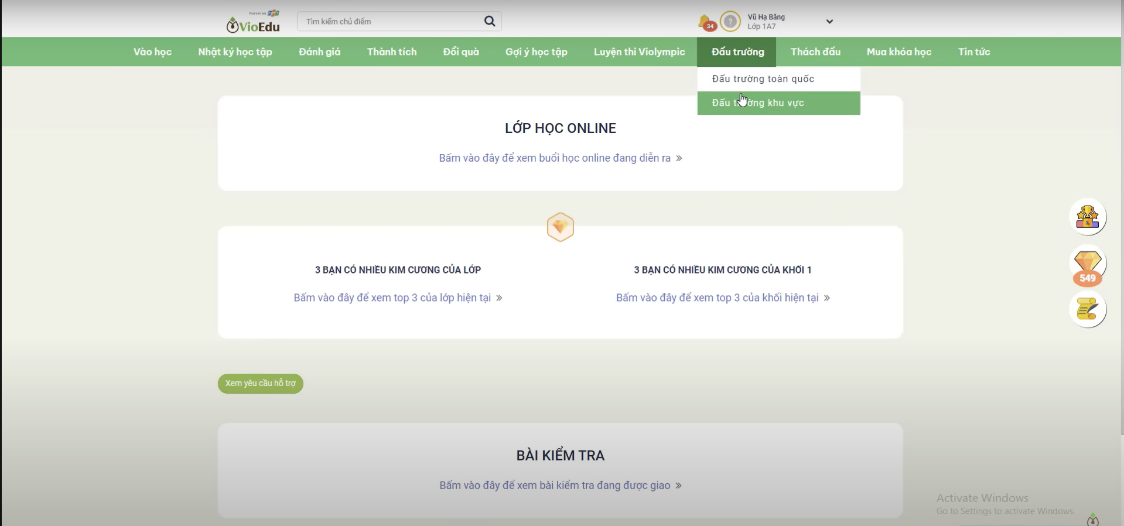The width and height of the screenshot is (1124, 526).
Task: Click the search magnifier icon
Action: [490, 21]
